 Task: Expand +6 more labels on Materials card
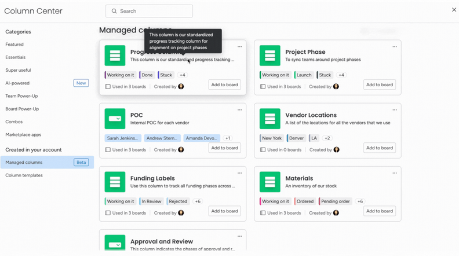(360, 201)
